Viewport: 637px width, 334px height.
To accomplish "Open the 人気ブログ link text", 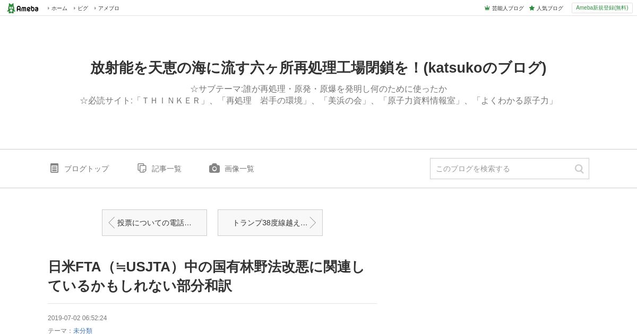I will [550, 8].
